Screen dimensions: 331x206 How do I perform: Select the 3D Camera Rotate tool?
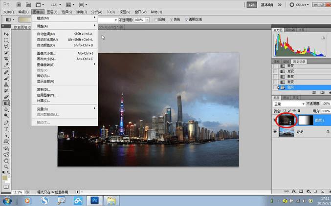point(6,155)
